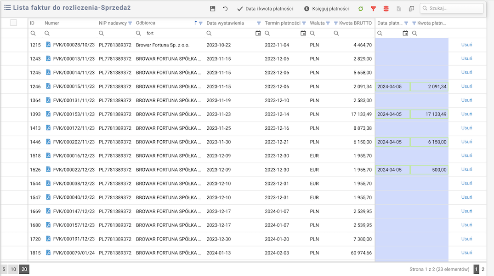Viewport: 494px width, 276px height.
Task: Open calendar picker in Data wystawienia filter
Action: pos(258,33)
